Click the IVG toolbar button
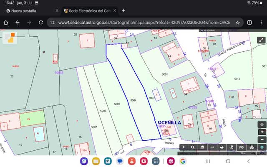 (x=242, y=147)
